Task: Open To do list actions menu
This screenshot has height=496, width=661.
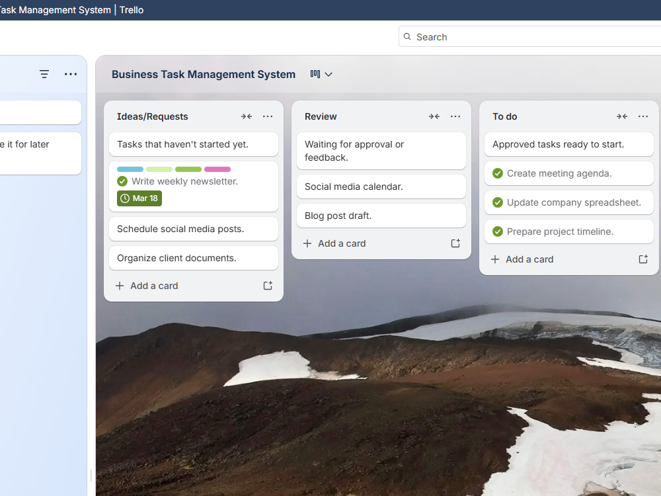Action: (x=643, y=116)
